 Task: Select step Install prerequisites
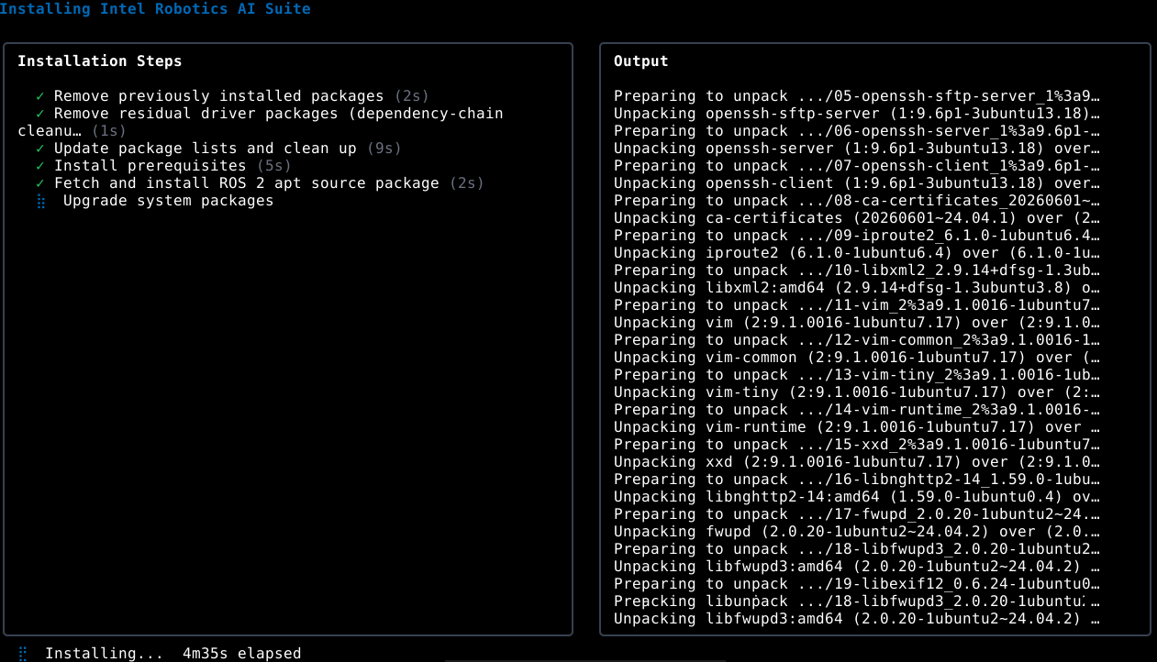150,166
